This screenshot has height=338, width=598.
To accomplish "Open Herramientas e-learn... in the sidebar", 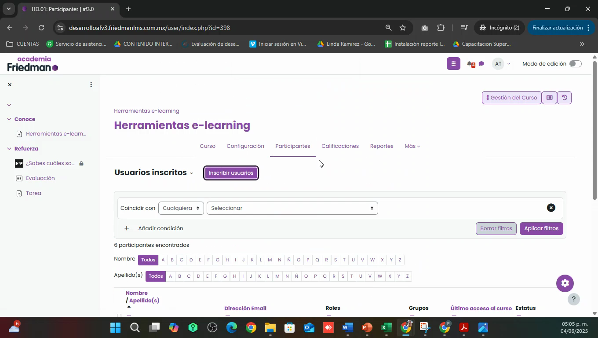I will pyautogui.click(x=56, y=134).
